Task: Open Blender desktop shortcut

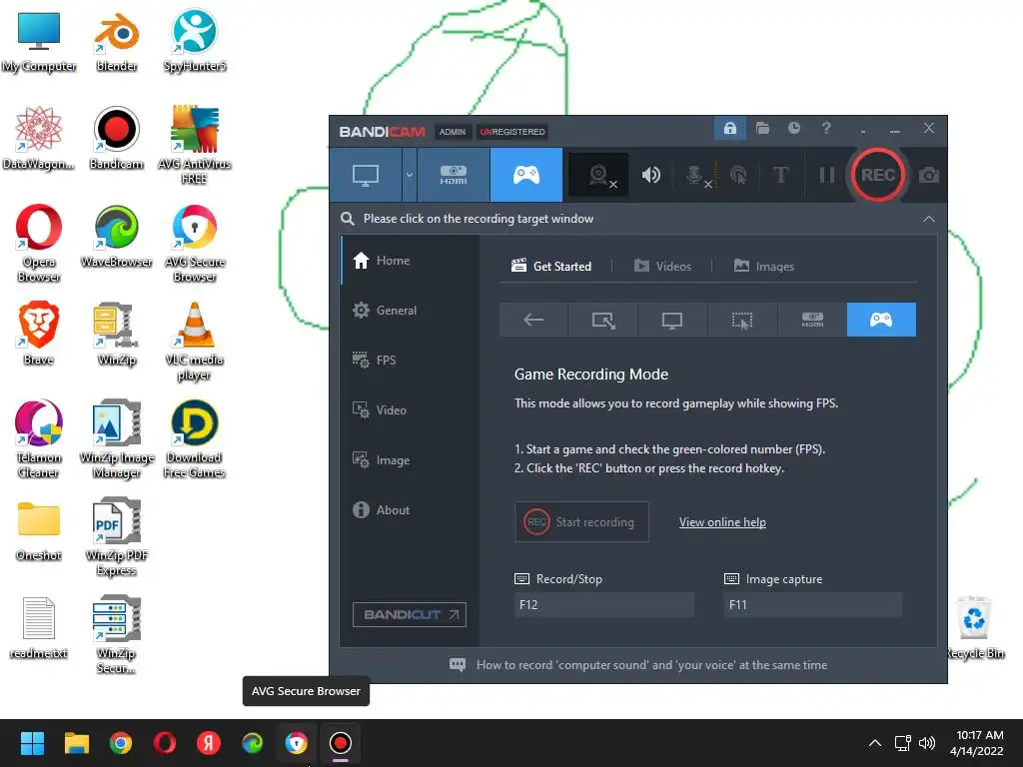Action: point(116,41)
